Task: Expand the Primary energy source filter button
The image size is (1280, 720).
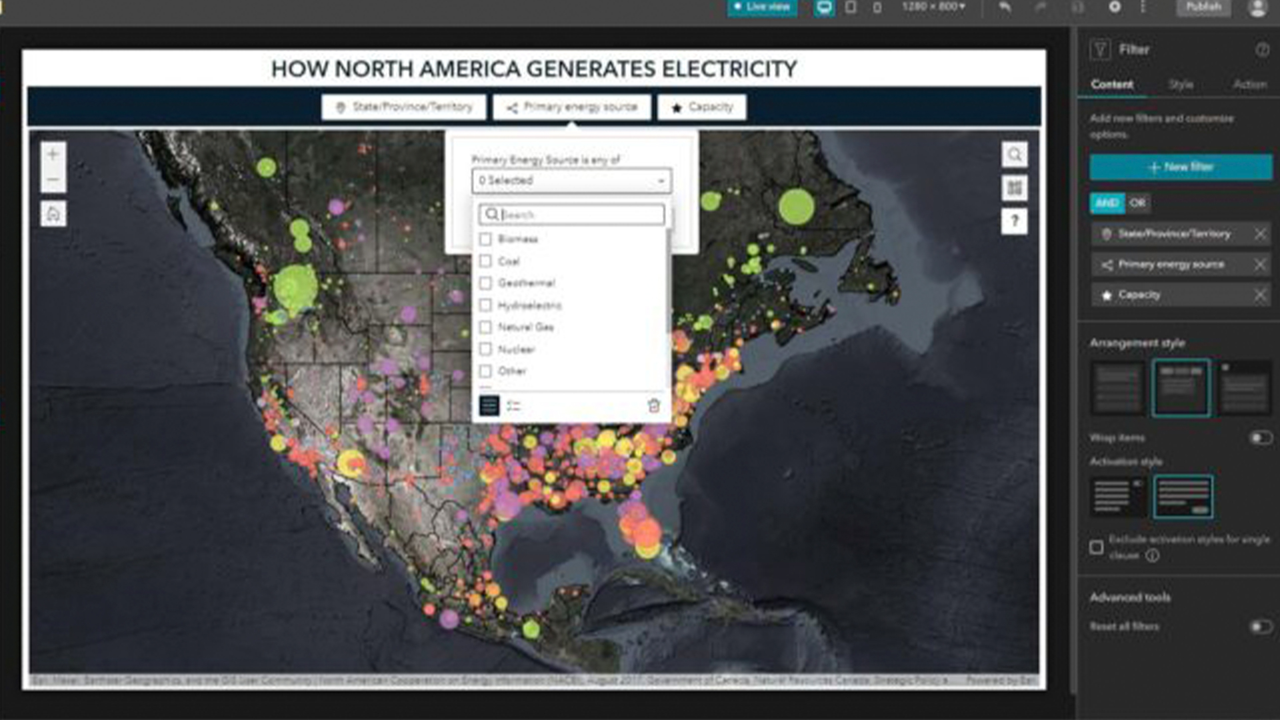Action: 572,107
